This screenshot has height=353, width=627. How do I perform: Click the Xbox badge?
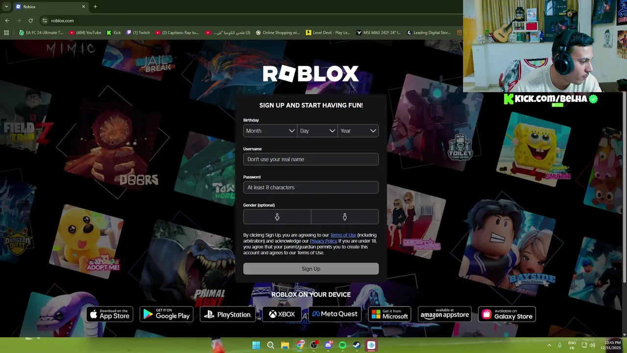[x=282, y=314]
